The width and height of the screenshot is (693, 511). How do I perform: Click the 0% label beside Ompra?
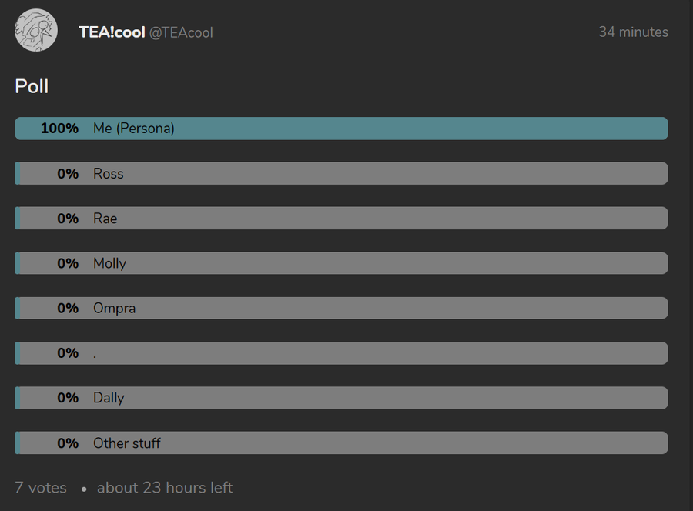pyautogui.click(x=68, y=308)
